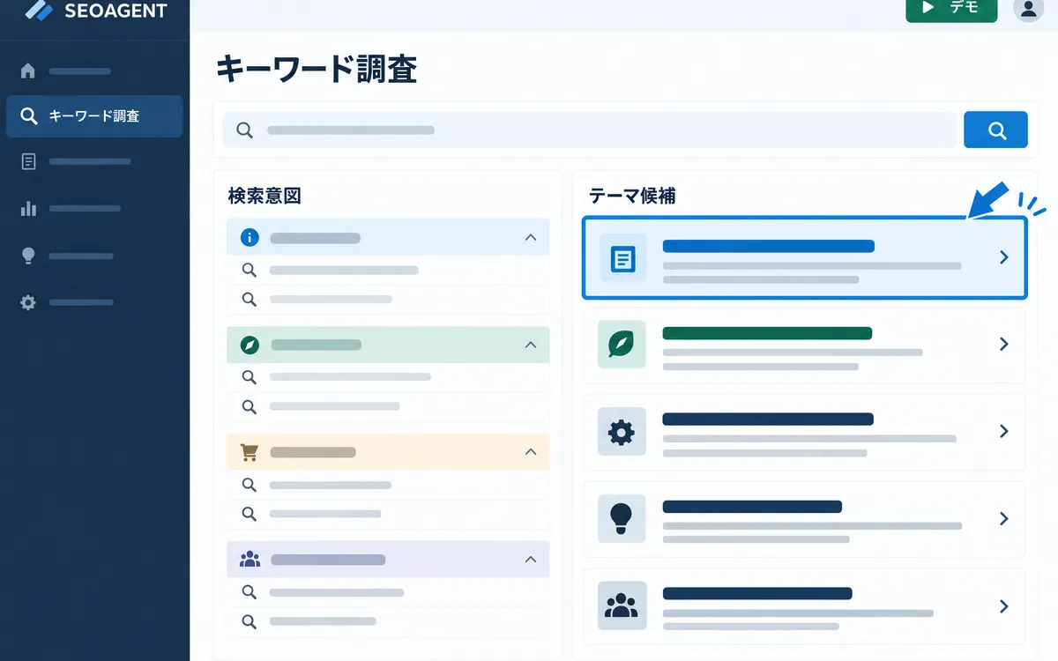The height and width of the screenshot is (661, 1058).
Task: Click the lightbulb icon in テーマ候補 card
Action: [622, 518]
